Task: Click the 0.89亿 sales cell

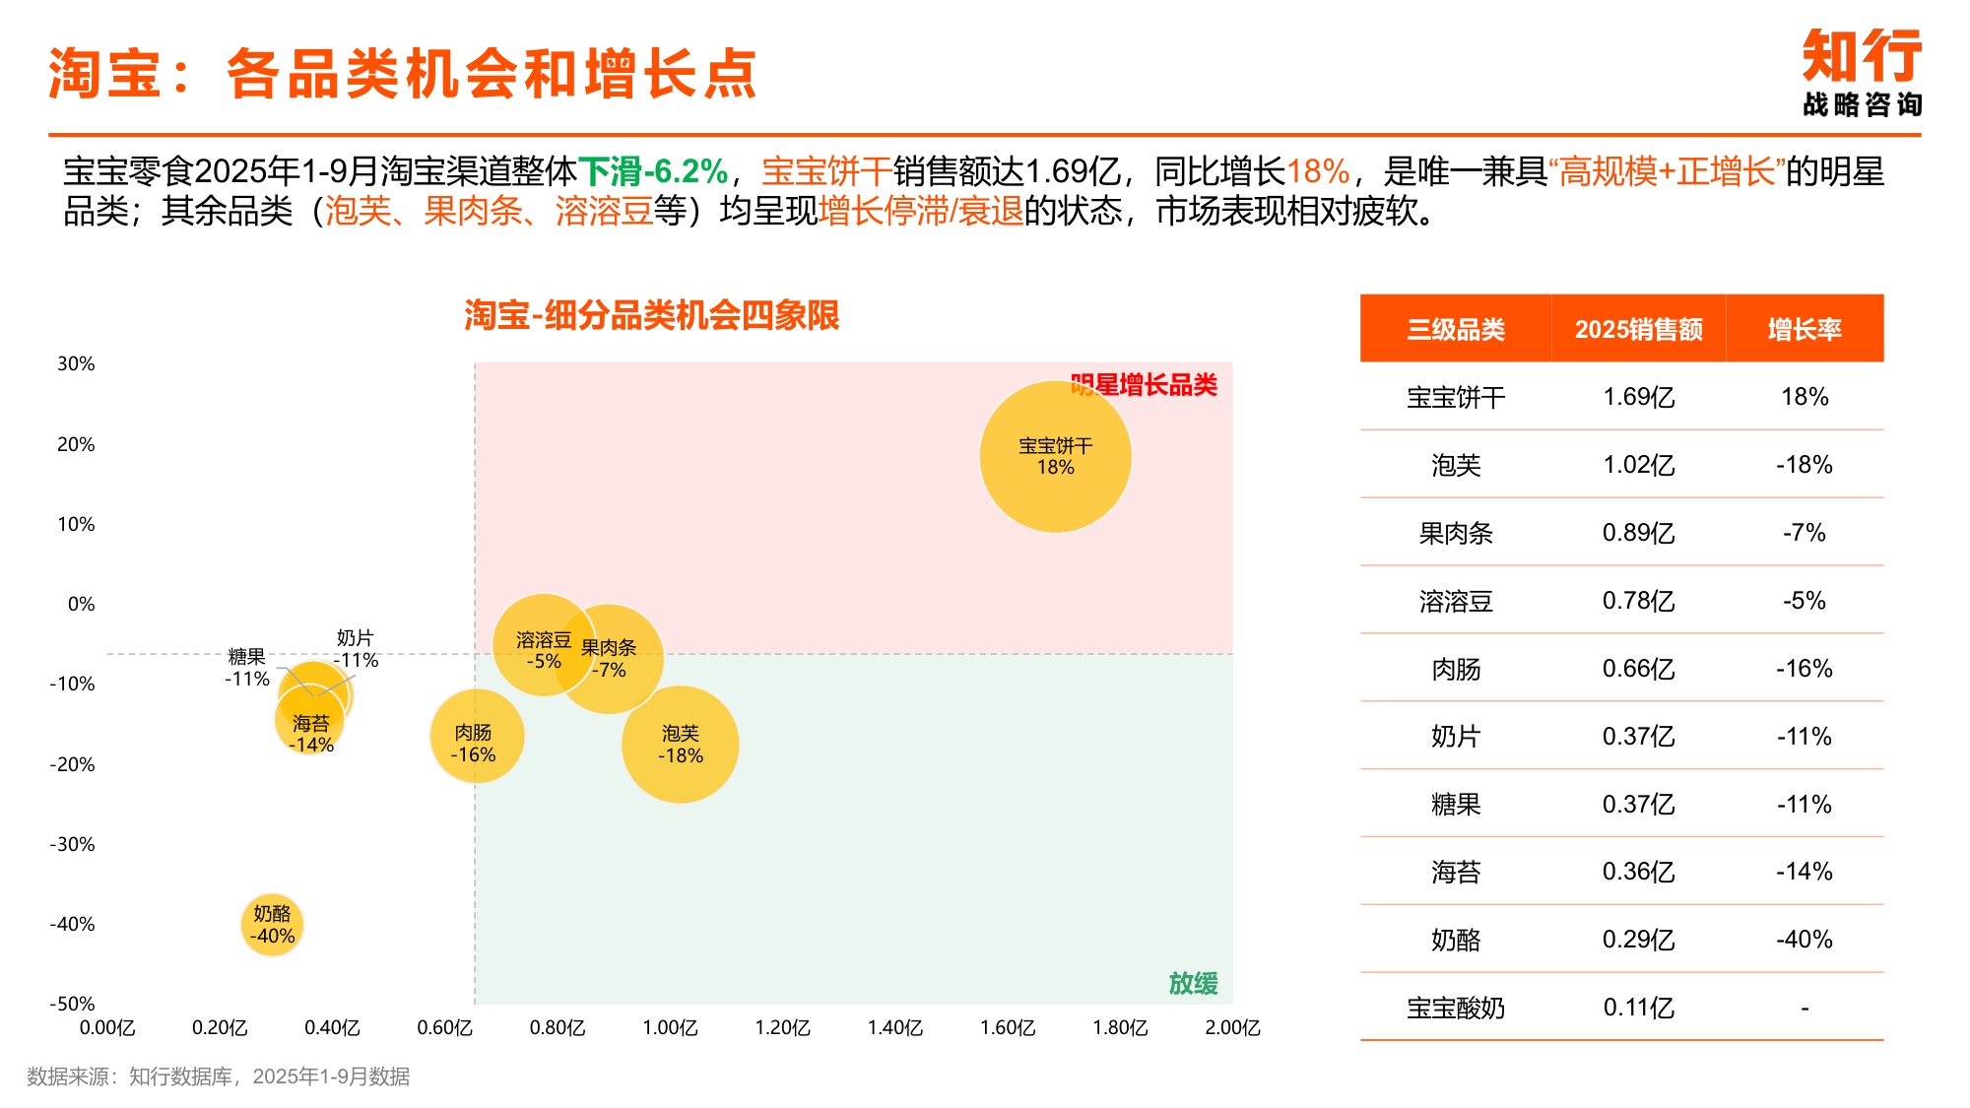Action: [1639, 533]
